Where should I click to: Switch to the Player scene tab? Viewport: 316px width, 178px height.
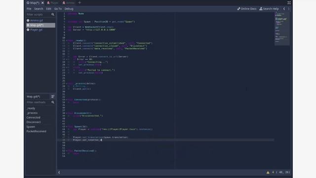53,3
